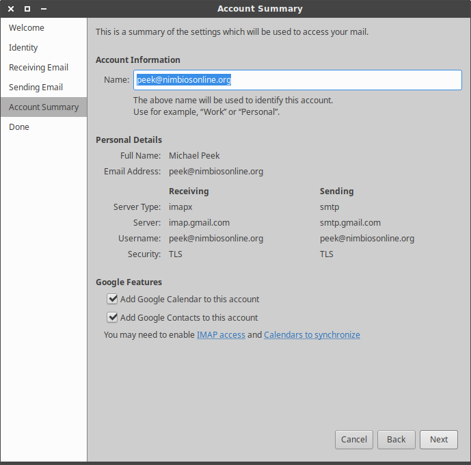Screen dimensions: 471x465
Task: Go to the Welcome step in sidebar
Action: (x=27, y=28)
